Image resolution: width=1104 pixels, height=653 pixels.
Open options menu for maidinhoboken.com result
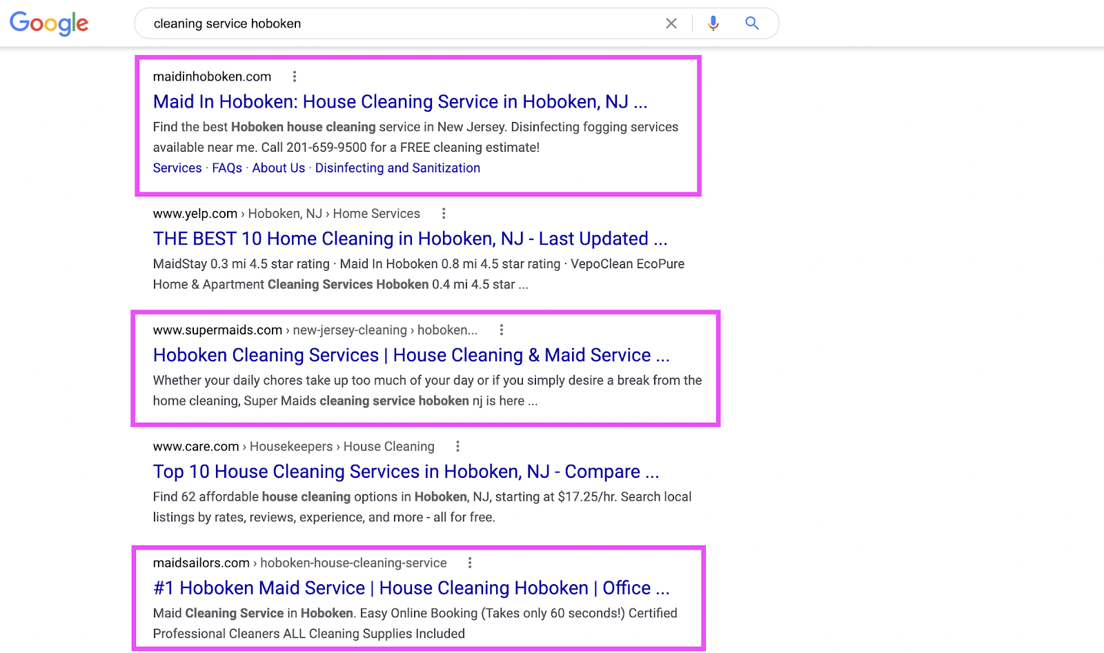(295, 77)
